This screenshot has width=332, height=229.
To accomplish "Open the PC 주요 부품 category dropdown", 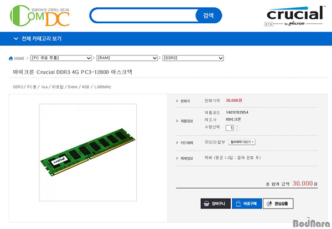I will pyautogui.click(x=61, y=58).
